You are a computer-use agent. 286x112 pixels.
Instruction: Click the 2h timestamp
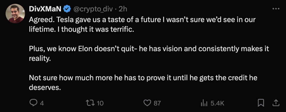click(x=123, y=9)
